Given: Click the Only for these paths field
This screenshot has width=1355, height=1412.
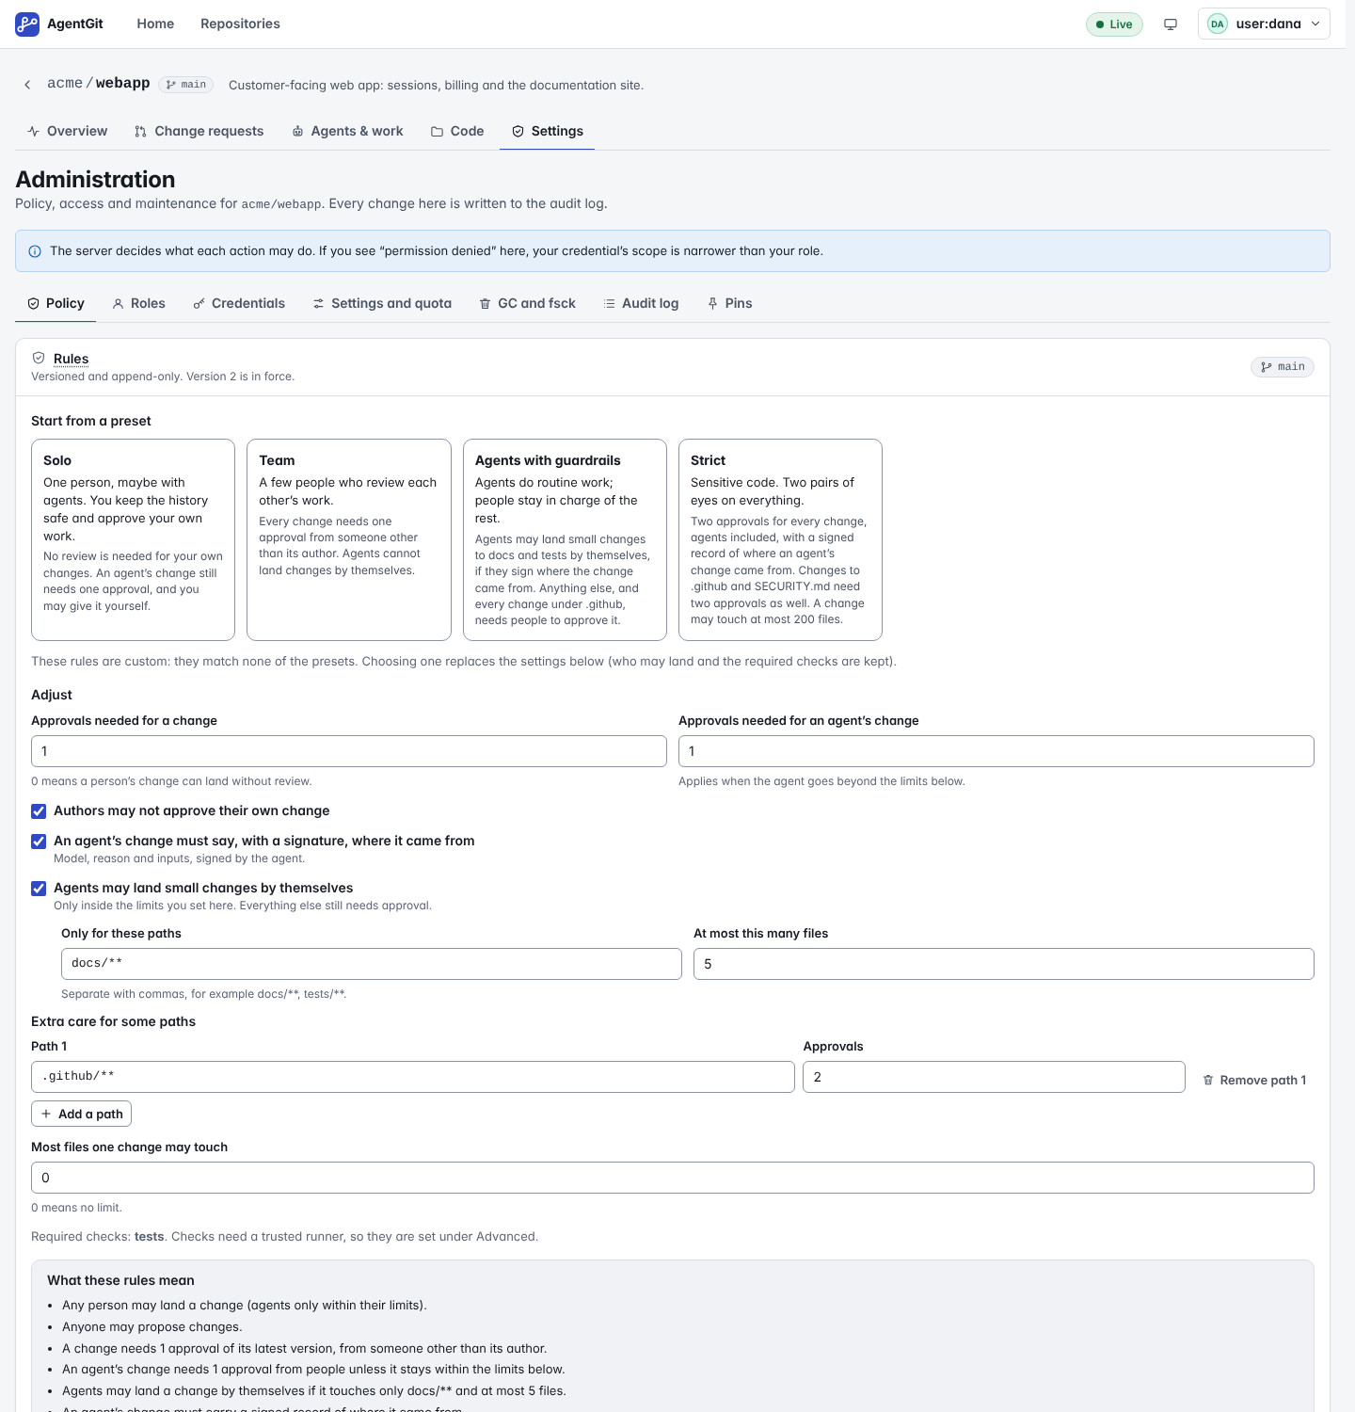Looking at the screenshot, I should coord(372,964).
